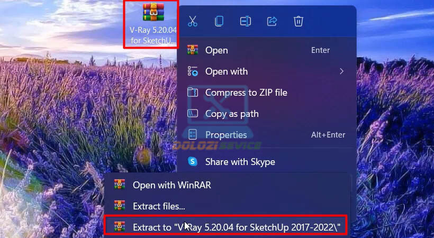Click the blue Skype logo icon
The width and height of the screenshot is (434, 238).
tap(193, 161)
